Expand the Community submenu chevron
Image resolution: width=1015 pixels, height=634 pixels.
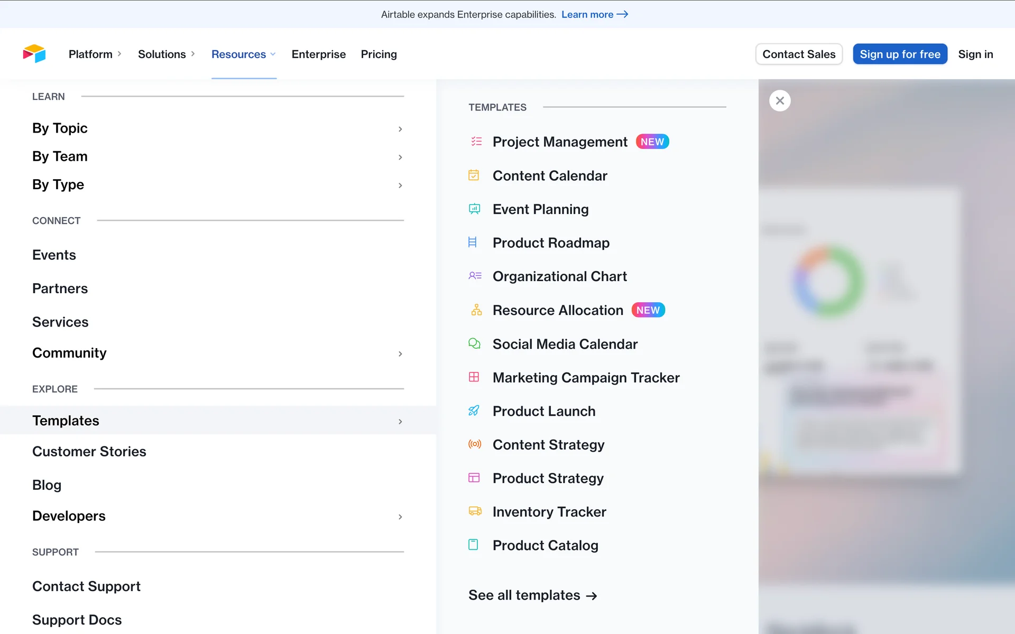click(x=400, y=353)
